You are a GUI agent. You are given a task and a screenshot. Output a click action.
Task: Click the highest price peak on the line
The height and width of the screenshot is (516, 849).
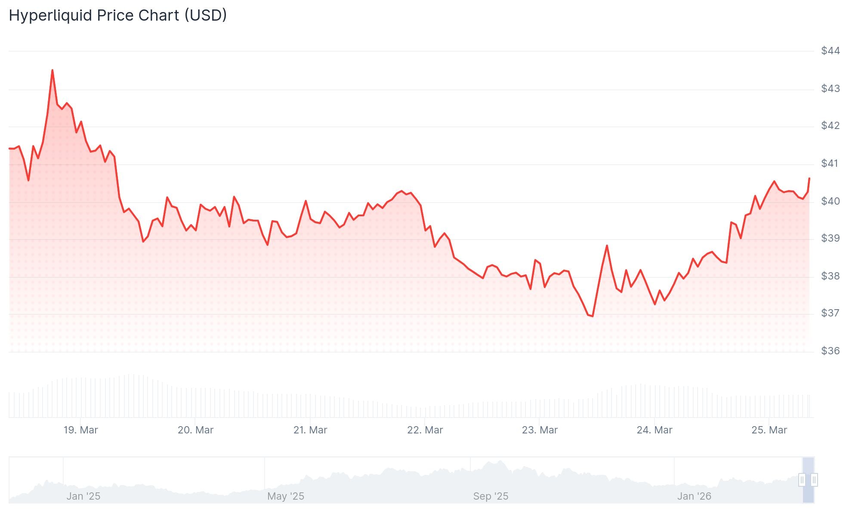pyautogui.click(x=52, y=70)
